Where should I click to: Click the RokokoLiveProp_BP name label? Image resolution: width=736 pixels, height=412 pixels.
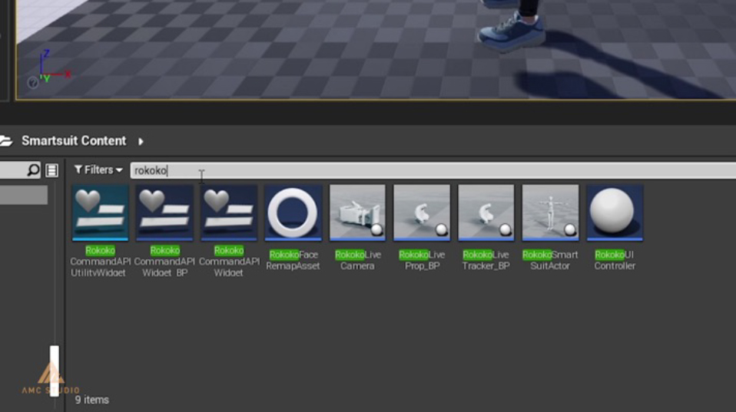422,260
